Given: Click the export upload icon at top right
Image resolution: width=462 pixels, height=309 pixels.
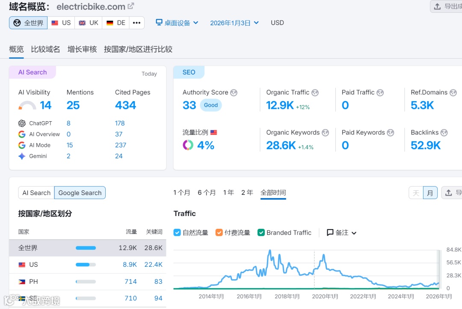Looking at the screenshot, I should tap(438, 6).
